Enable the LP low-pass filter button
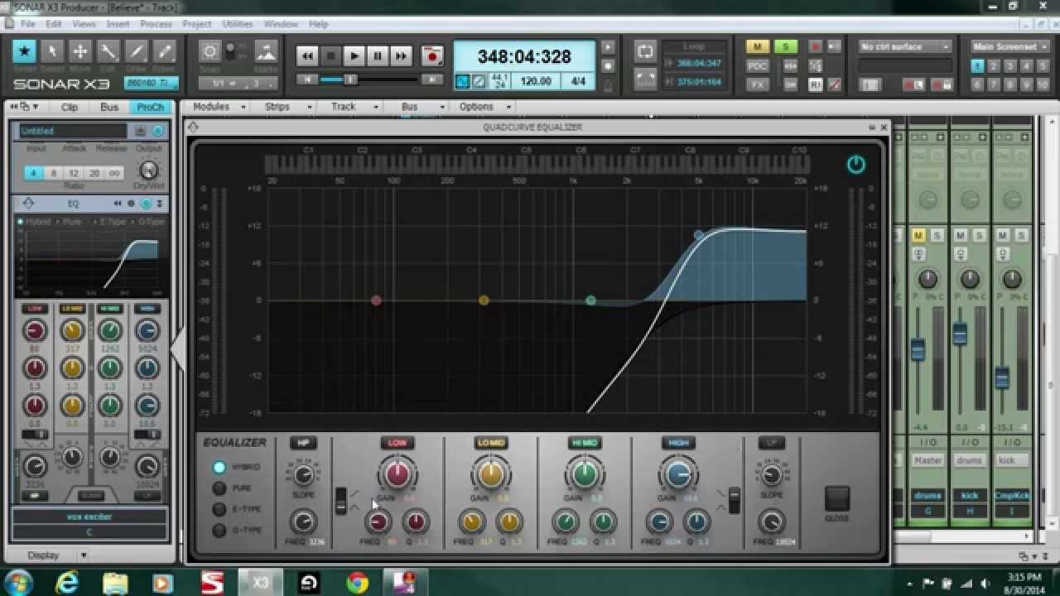 click(772, 443)
